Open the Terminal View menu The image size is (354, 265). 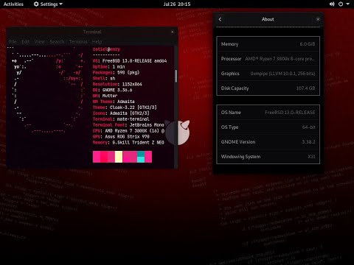(x=40, y=42)
